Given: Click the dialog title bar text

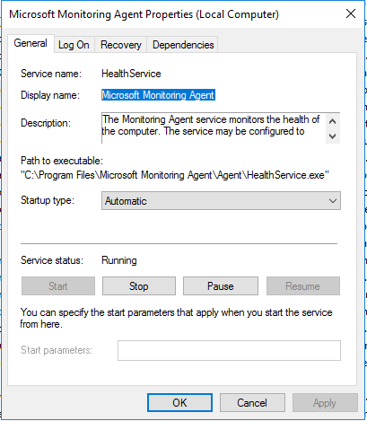Looking at the screenshot, I should click(144, 14).
